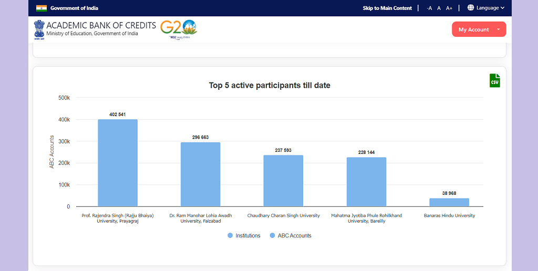Click the 500k y-axis tick label

(64, 98)
